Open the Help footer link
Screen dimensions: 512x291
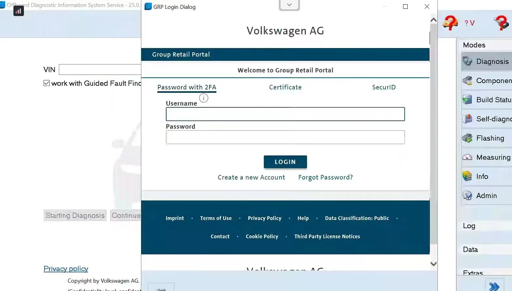click(303, 218)
